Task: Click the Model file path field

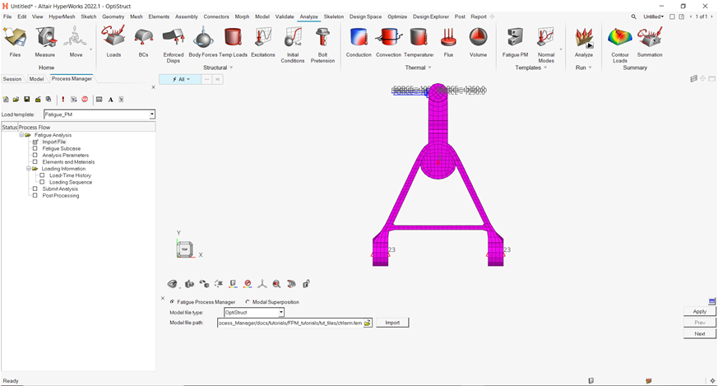Action: click(290, 323)
